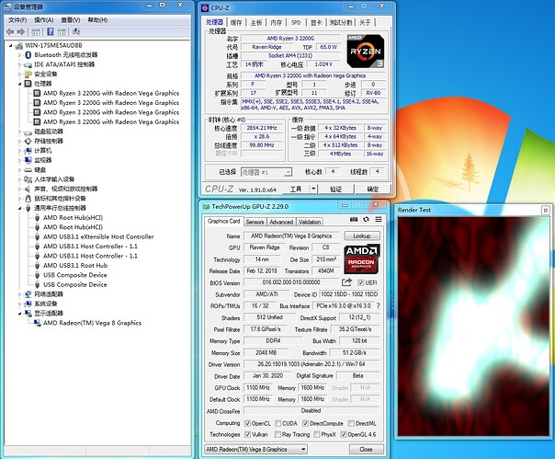Screen dimensions: 555x459
Task: Collapse the universal serial bus controllers category
Action: 20,208
